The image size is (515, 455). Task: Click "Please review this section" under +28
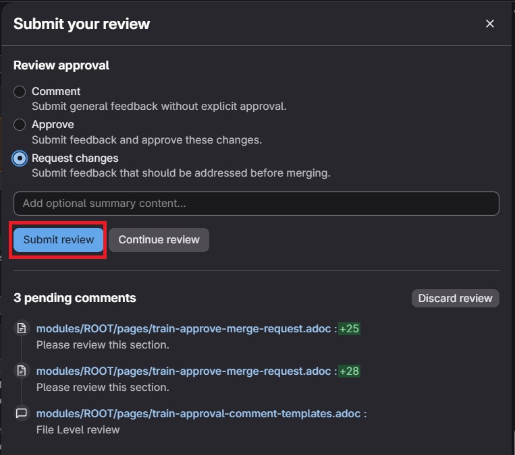[103, 387]
